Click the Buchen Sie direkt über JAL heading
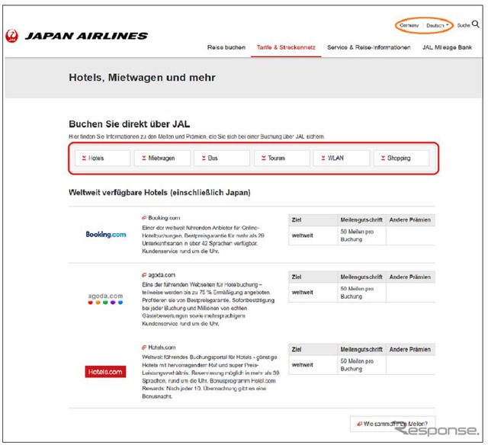488x445 pixels. tap(129, 124)
